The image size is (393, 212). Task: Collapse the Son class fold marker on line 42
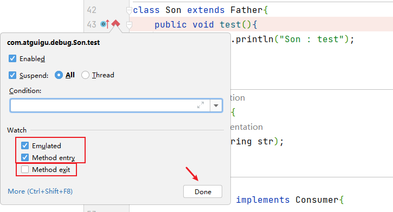[x=129, y=10]
